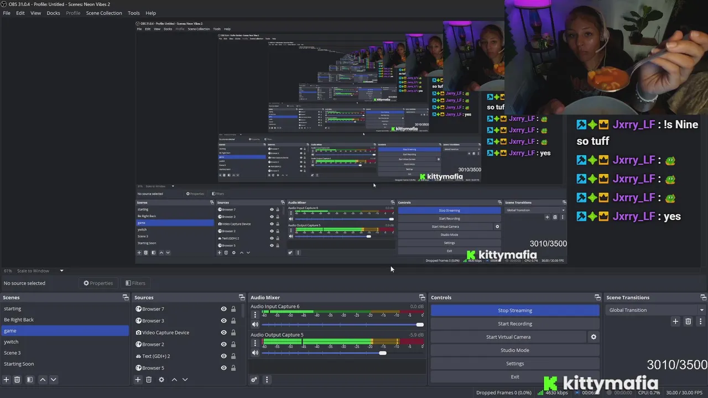This screenshot has height=398, width=708.
Task: Open options menu for Audio Output Capture 5
Action: [255, 343]
